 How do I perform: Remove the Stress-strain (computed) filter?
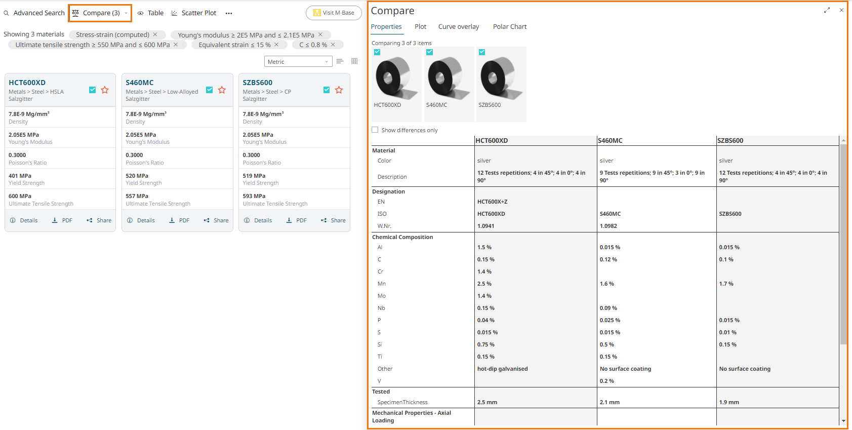coord(155,34)
